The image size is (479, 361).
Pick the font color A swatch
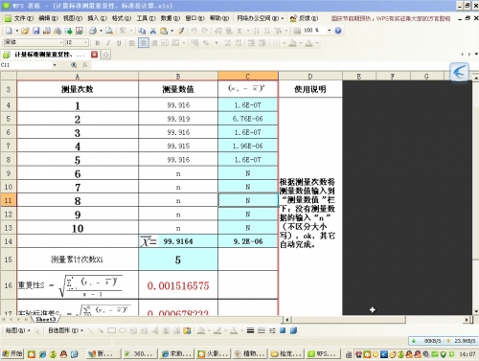309,43
